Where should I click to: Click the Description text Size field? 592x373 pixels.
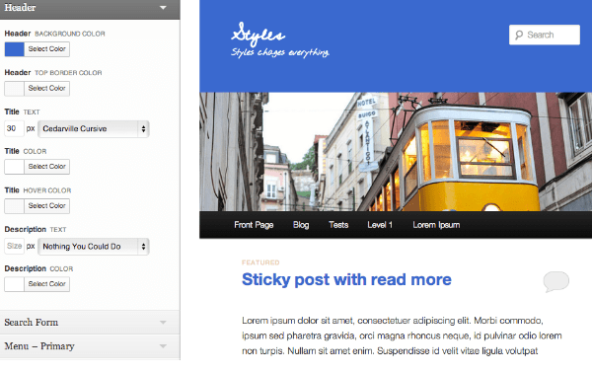pos(14,246)
